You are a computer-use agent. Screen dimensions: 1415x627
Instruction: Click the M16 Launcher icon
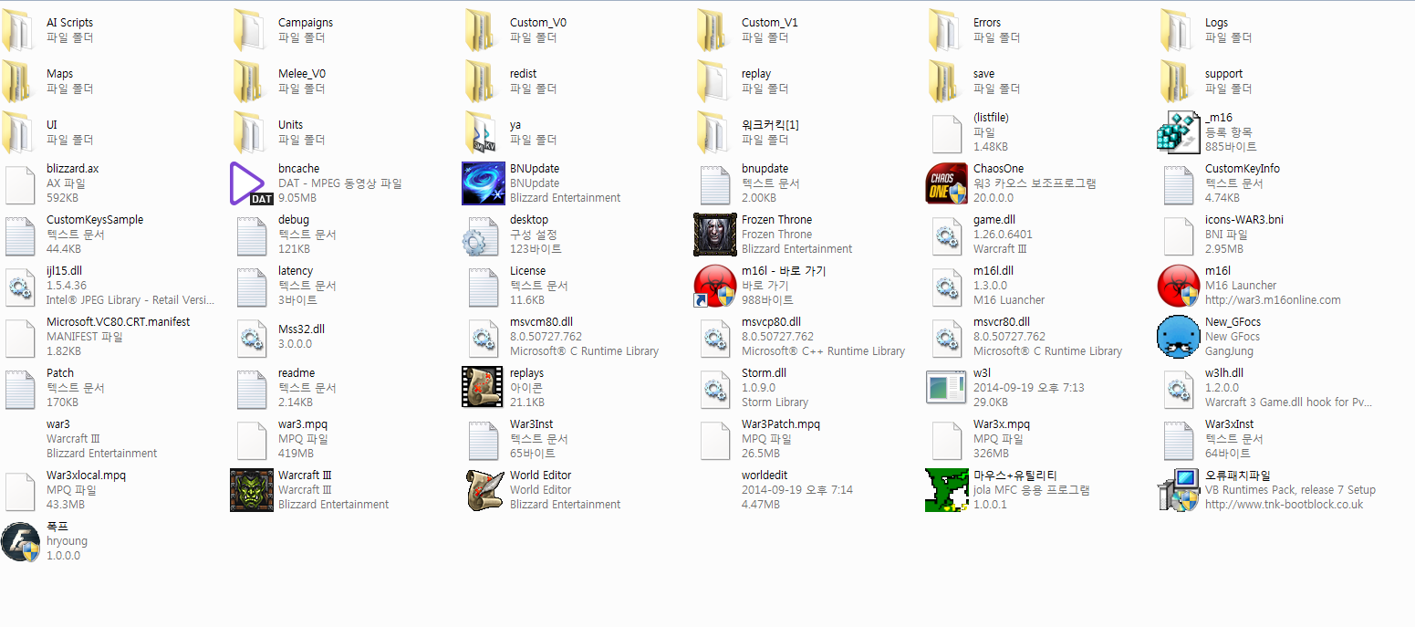coord(1178,286)
